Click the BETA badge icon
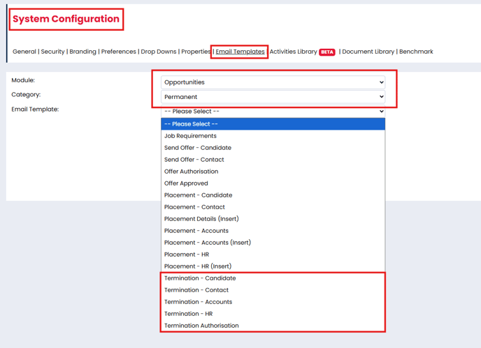Screen dimensions: 481x348 327,52
